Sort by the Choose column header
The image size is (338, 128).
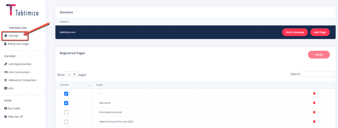(x=74, y=85)
